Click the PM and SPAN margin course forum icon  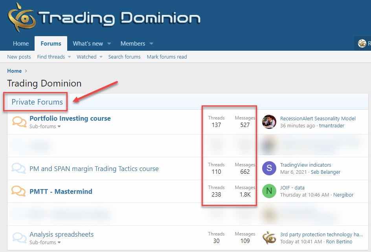(x=18, y=168)
